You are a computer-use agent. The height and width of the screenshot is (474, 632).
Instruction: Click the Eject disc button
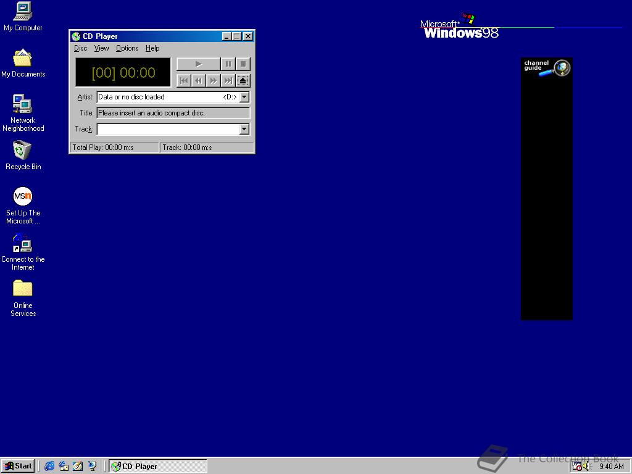click(x=243, y=81)
